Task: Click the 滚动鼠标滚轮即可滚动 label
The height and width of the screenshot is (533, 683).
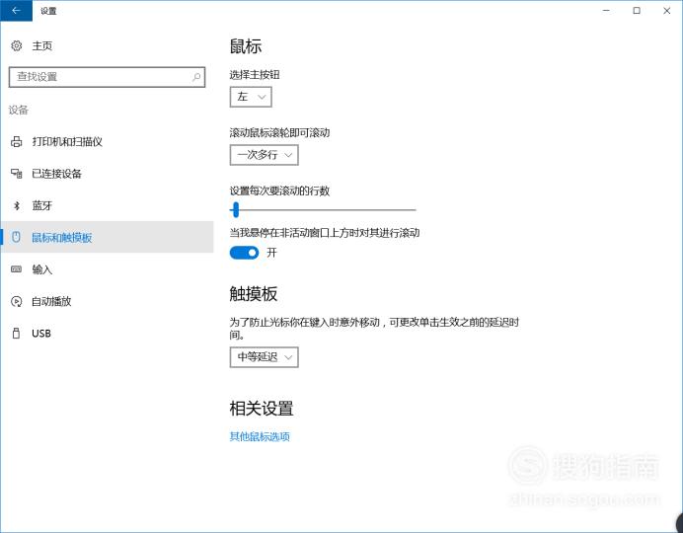Action: coord(279,132)
